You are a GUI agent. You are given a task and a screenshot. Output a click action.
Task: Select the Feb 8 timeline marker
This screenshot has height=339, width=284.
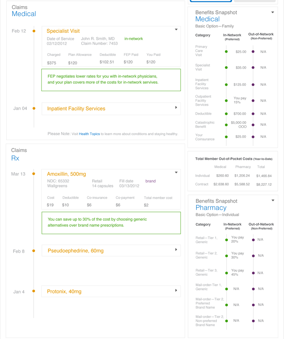[x=34, y=251]
